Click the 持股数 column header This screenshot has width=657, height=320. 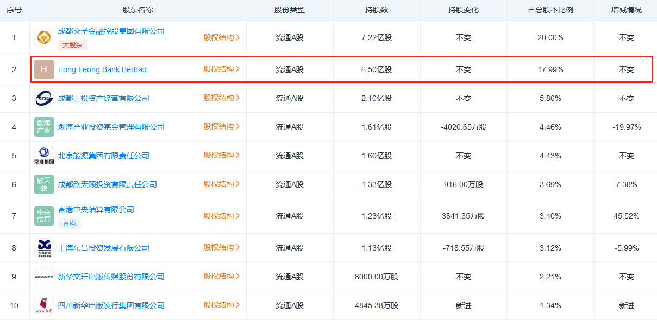click(x=377, y=10)
